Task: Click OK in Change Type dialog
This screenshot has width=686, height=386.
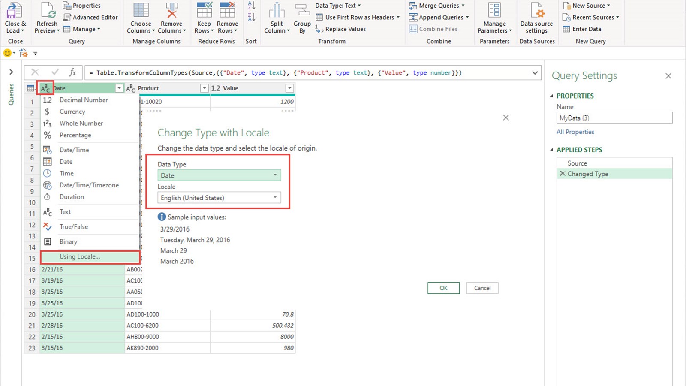Action: tap(443, 288)
